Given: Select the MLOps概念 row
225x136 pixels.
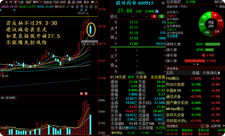Looking at the screenshot, I should (x=195, y=109).
